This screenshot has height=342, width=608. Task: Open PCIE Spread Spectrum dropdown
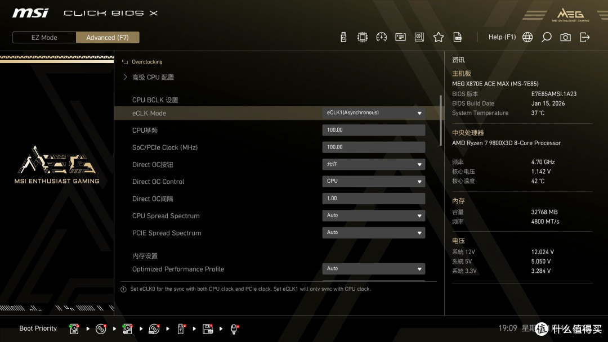point(373,232)
